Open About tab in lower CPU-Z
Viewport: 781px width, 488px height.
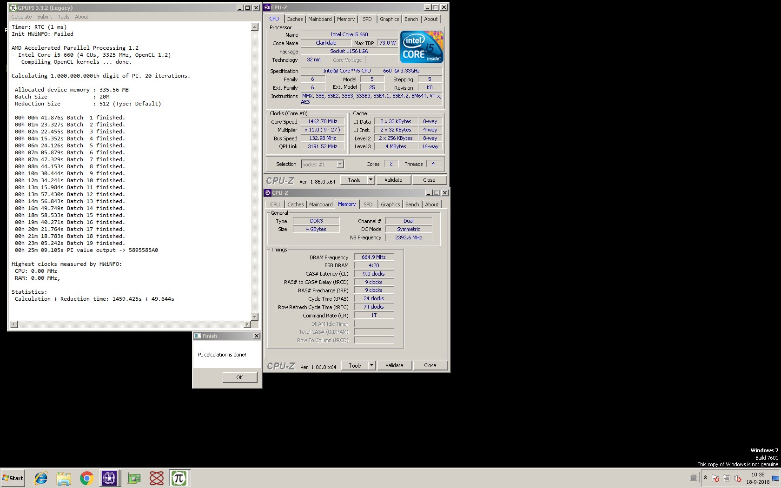click(432, 204)
